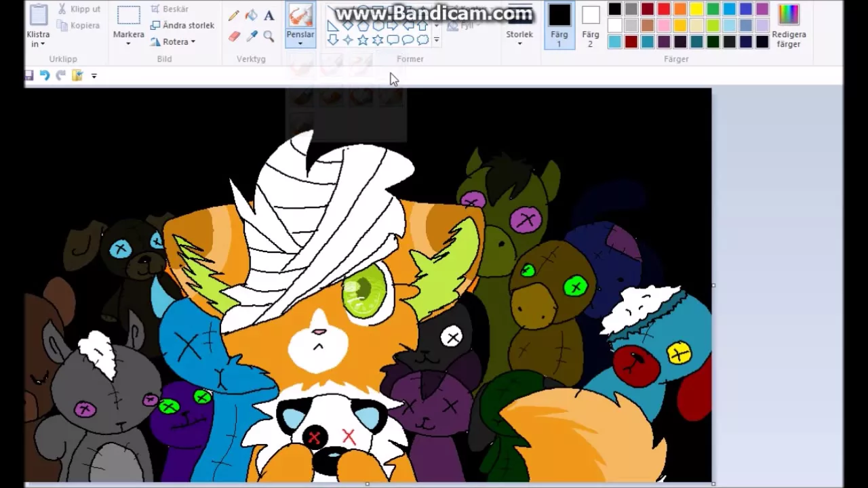Image resolution: width=868 pixels, height=488 pixels.
Task: Click the Markera selection rectangle icon
Action: tap(128, 16)
